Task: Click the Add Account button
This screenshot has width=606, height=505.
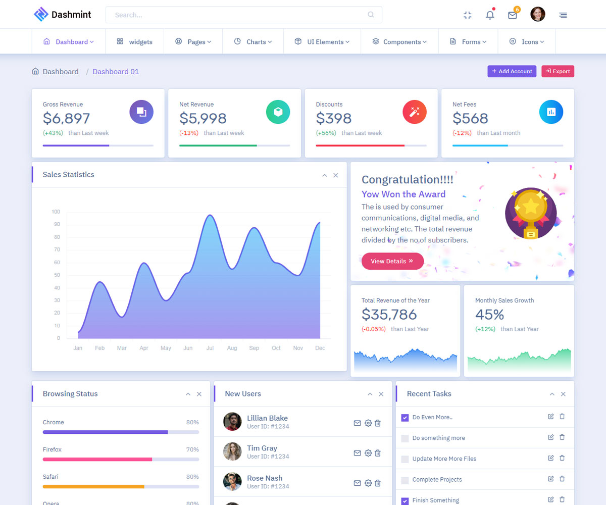Action: [512, 72]
